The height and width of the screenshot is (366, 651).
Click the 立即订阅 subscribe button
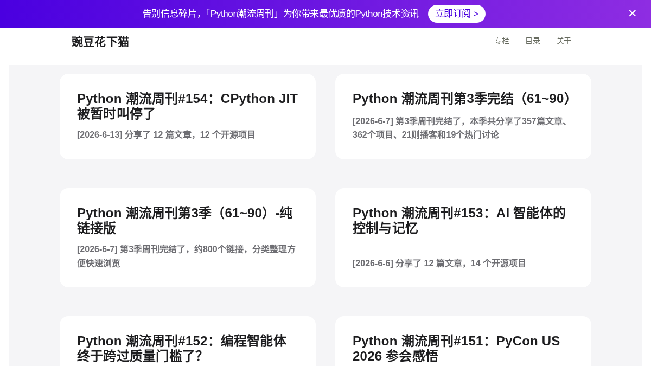coord(457,14)
